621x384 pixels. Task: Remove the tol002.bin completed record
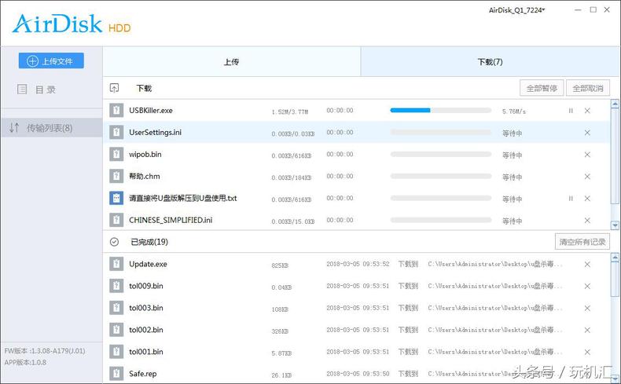(x=587, y=330)
